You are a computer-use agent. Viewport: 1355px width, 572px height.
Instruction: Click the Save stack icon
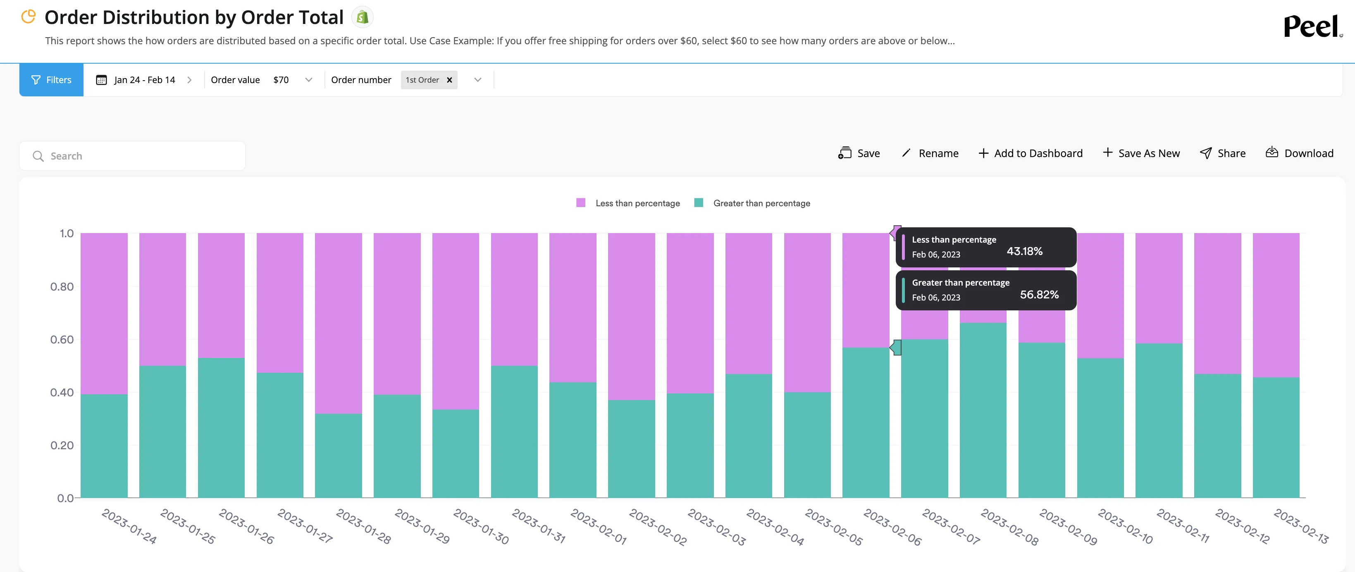coord(845,153)
